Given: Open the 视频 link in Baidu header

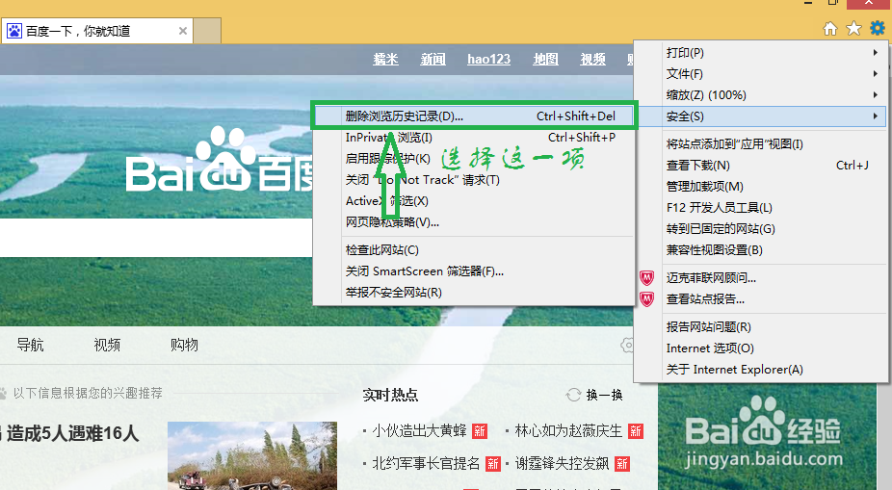Looking at the screenshot, I should (x=592, y=59).
